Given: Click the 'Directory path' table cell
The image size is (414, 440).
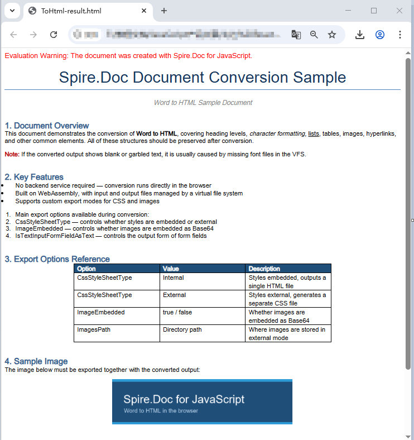Looking at the screenshot, I should point(203,333).
